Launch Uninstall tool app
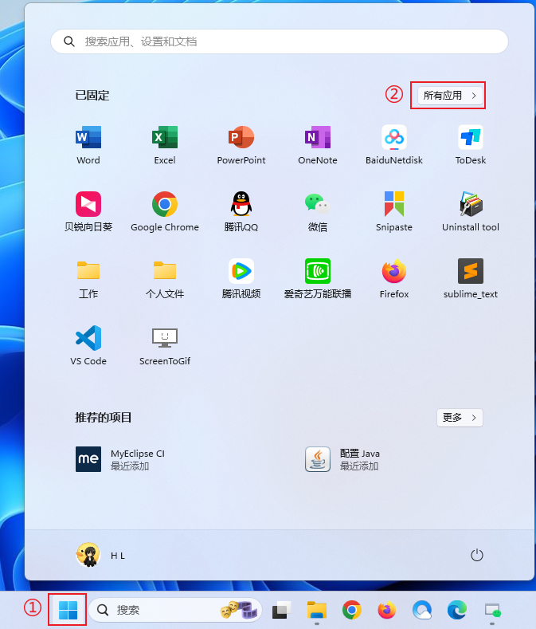Image resolution: width=536 pixels, height=629 pixels. [471, 212]
